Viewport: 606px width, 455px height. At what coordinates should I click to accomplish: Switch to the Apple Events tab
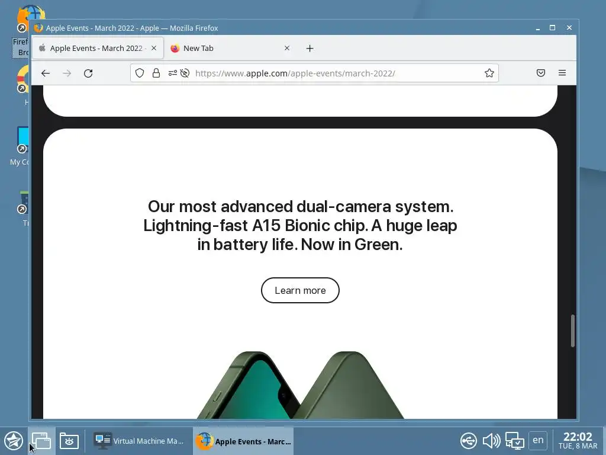pos(98,48)
